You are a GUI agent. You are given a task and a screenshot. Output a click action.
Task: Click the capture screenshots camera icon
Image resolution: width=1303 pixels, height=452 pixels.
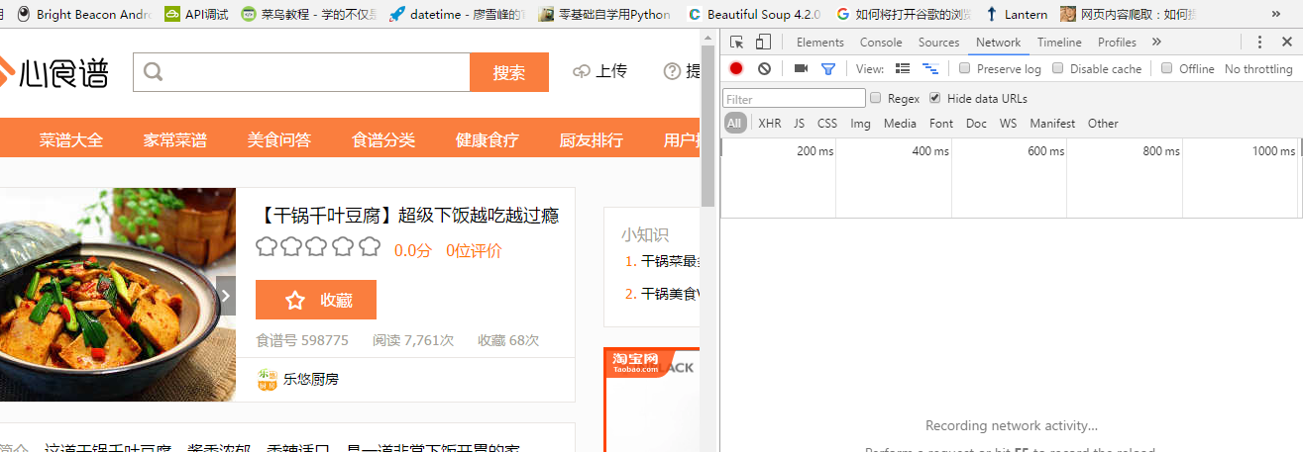click(x=801, y=69)
